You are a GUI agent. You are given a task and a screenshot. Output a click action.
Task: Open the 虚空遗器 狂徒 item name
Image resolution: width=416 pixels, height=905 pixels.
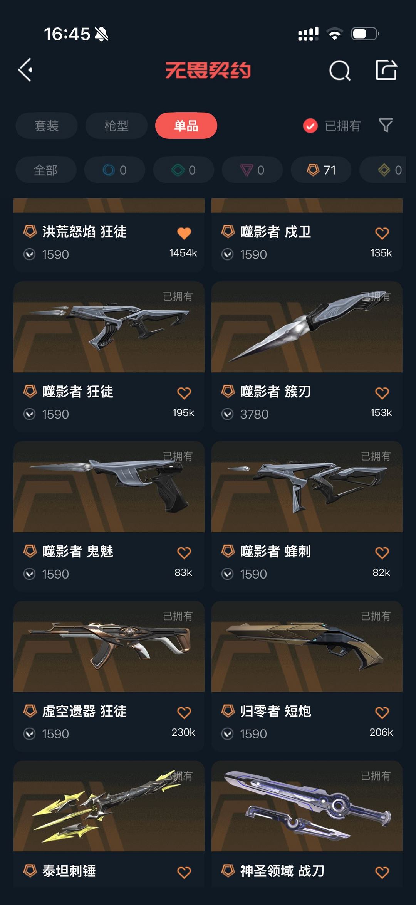(x=84, y=711)
